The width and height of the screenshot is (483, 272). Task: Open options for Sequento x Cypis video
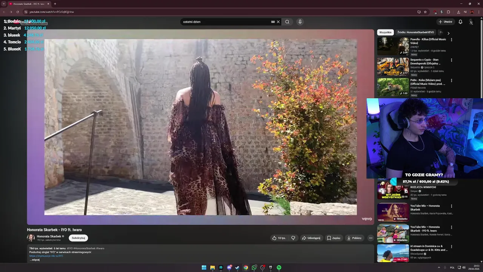pyautogui.click(x=451, y=60)
